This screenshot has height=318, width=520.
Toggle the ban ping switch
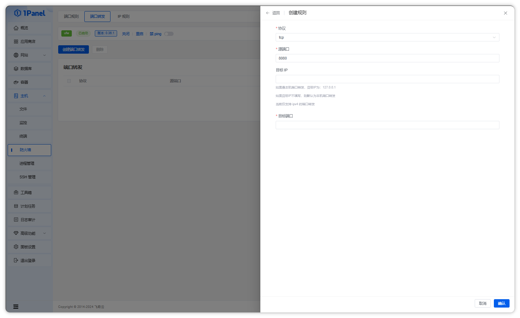click(169, 34)
